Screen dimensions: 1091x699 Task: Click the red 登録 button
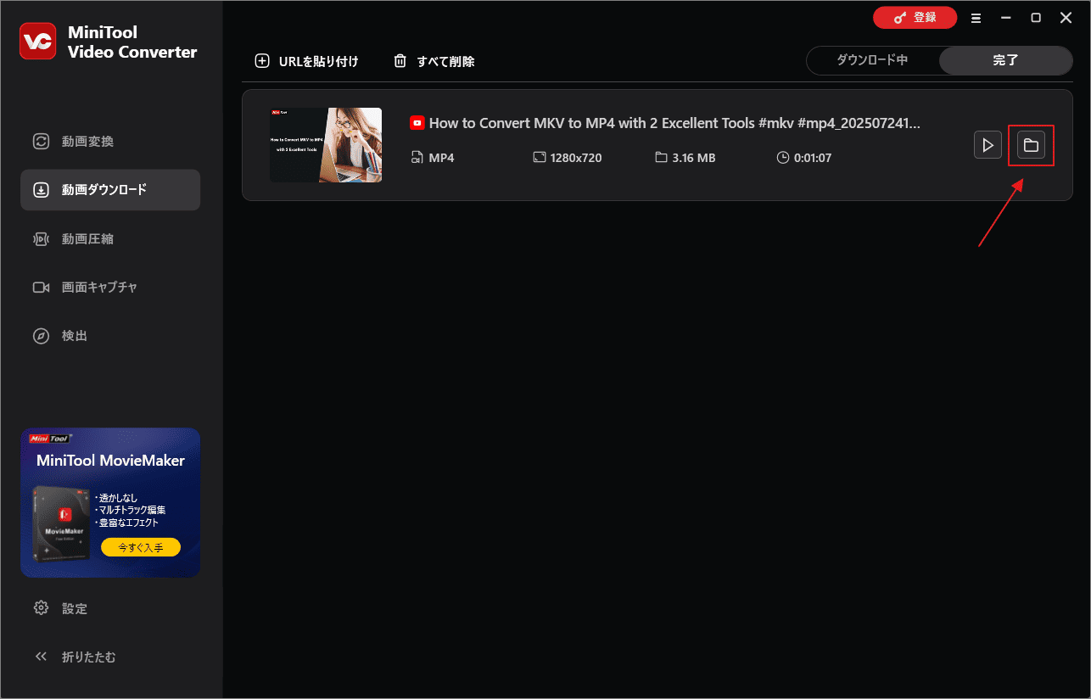915,17
